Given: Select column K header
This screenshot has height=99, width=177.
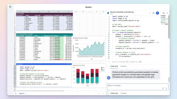Looking at the screenshot, I should tap(103, 12).
